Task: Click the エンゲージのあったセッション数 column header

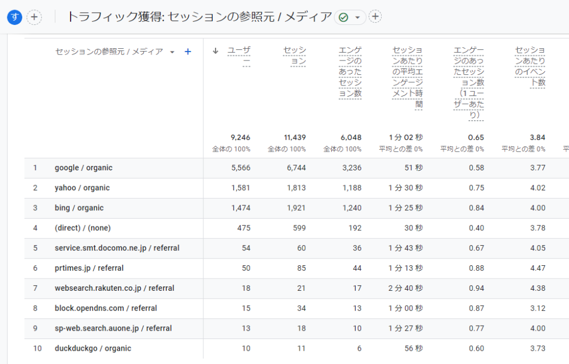Action: (x=351, y=72)
